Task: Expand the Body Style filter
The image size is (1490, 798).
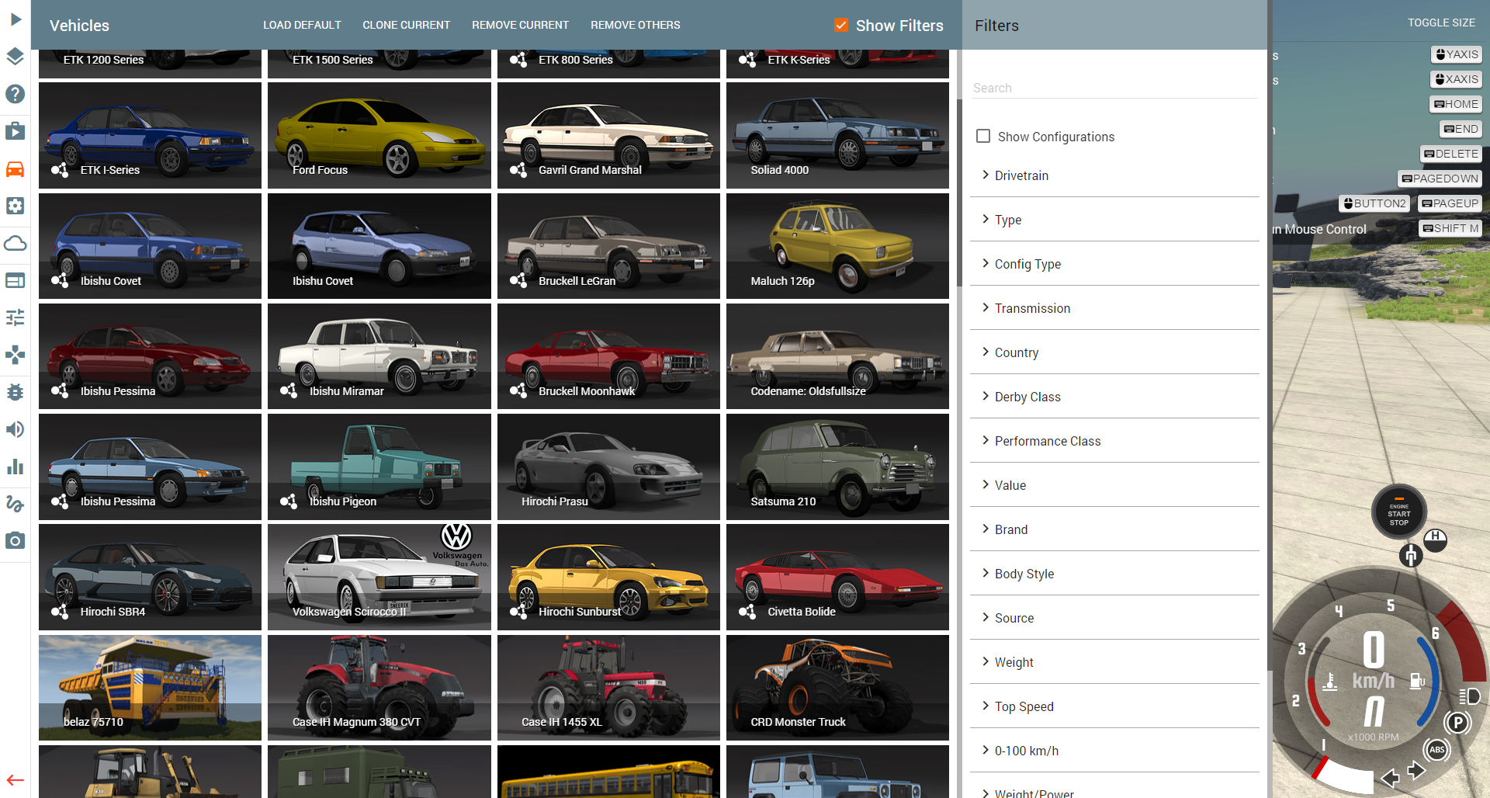Action: click(1114, 574)
